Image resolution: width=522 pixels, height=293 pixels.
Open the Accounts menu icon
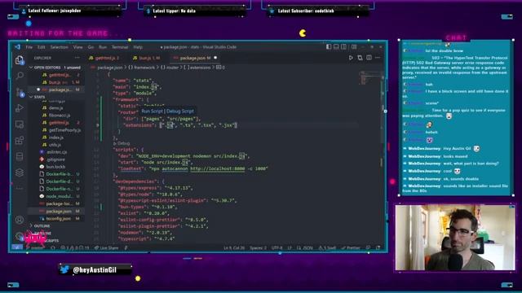20,220
